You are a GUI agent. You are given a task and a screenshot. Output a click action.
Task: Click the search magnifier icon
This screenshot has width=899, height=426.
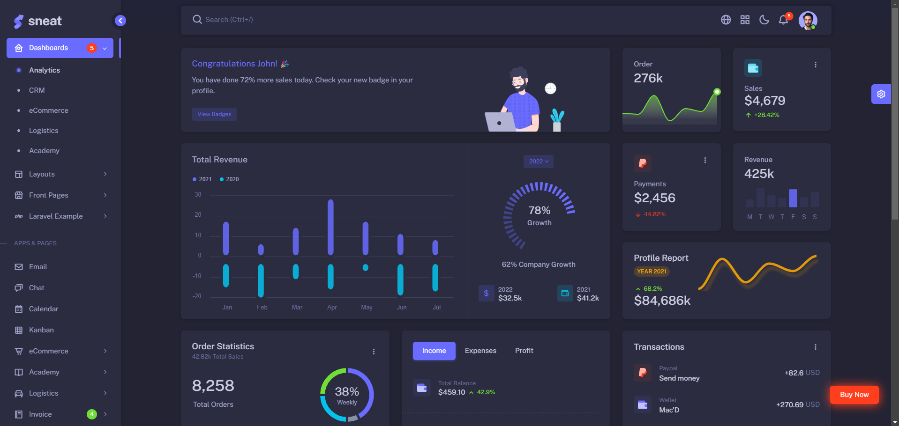[x=197, y=19]
